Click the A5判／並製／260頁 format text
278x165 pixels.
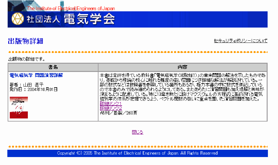[118, 113]
